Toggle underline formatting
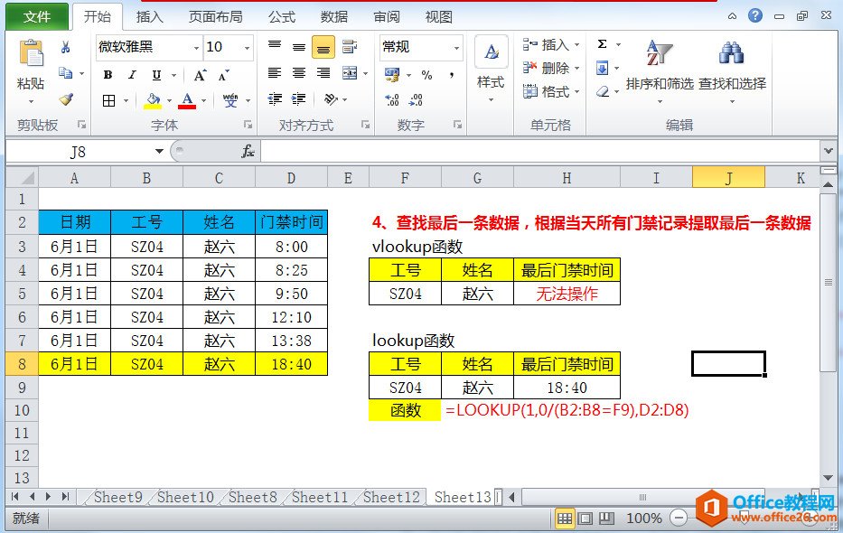 point(156,75)
